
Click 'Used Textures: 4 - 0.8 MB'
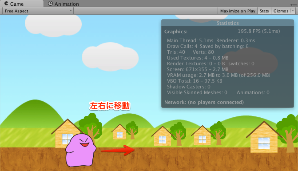coord(198,58)
